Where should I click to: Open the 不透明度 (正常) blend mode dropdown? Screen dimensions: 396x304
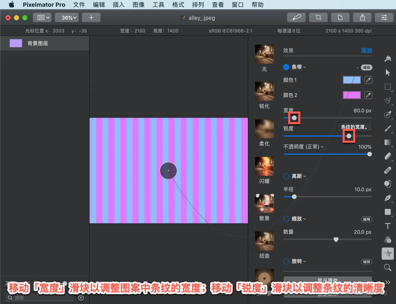pyautogui.click(x=304, y=147)
